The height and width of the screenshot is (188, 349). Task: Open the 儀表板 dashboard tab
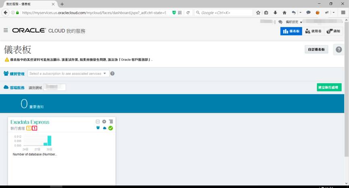291,31
